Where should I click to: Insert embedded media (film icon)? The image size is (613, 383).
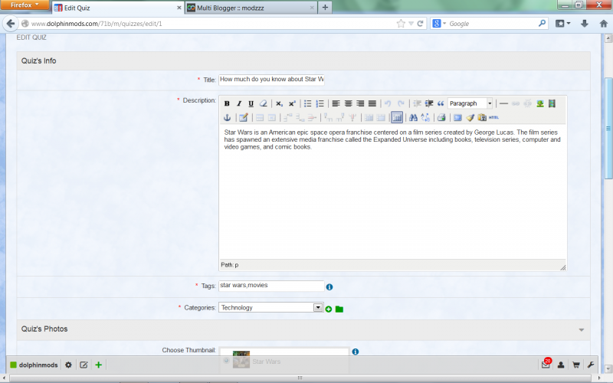click(552, 103)
